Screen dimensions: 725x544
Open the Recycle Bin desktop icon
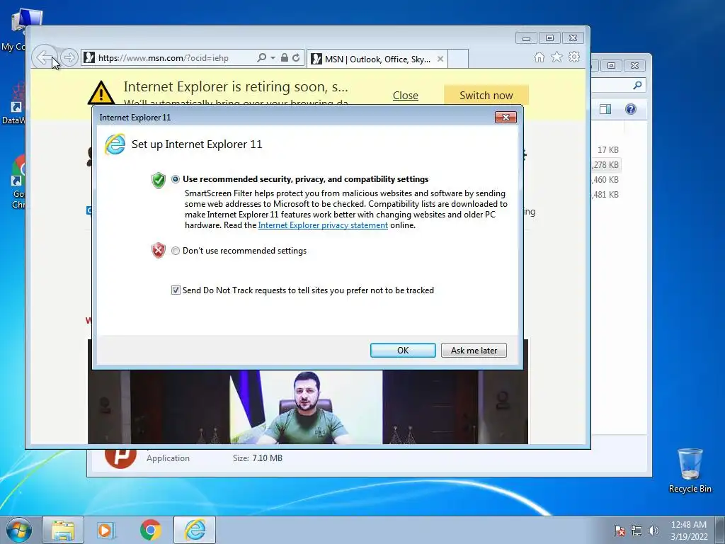(690, 470)
